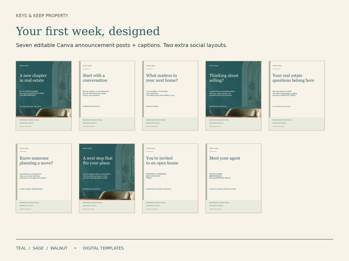Select the 'Thinking about selling?' template thumbnail
The height and width of the screenshot is (261, 349).
tap(233, 96)
